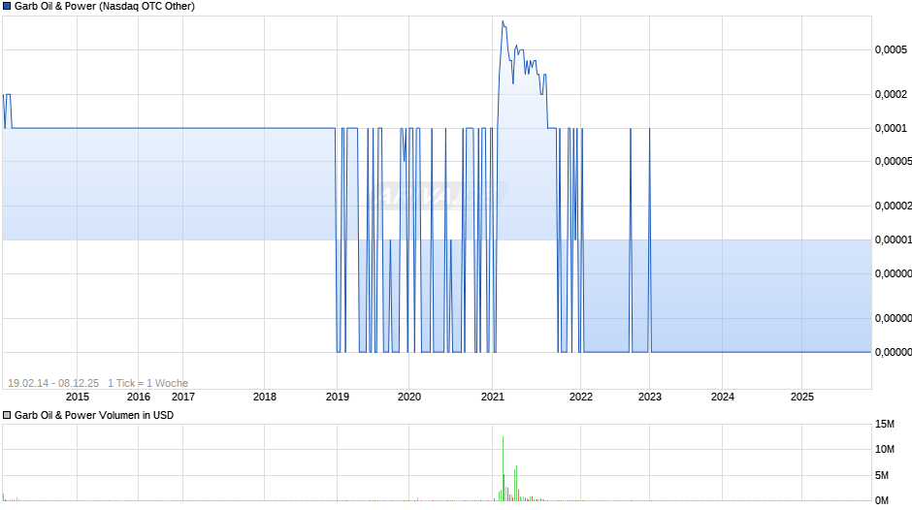
Task: Click the grey legend square beside Volumen in USD
Action: pos(7,415)
